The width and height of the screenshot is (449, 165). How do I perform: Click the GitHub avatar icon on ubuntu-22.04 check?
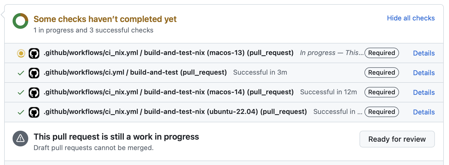tap(34, 112)
